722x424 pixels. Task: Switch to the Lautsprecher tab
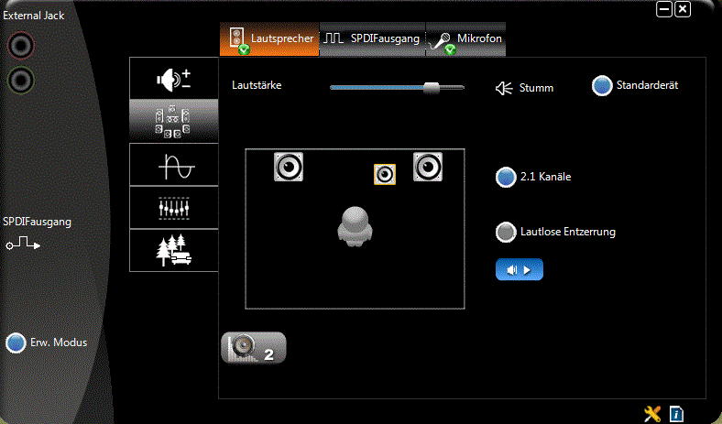tap(269, 39)
